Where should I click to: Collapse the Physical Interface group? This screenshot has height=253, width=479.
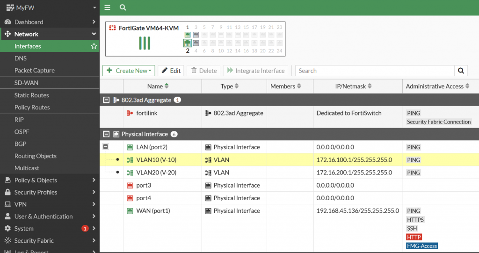(x=106, y=134)
